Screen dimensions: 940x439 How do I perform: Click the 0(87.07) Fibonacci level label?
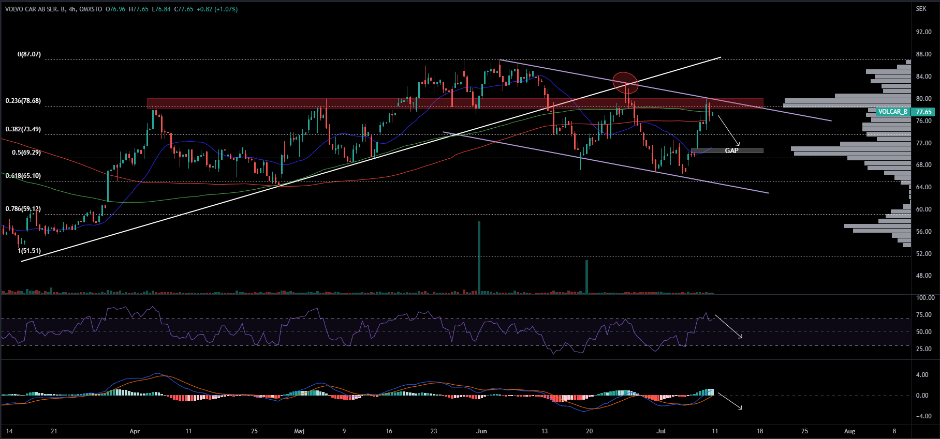coord(29,54)
